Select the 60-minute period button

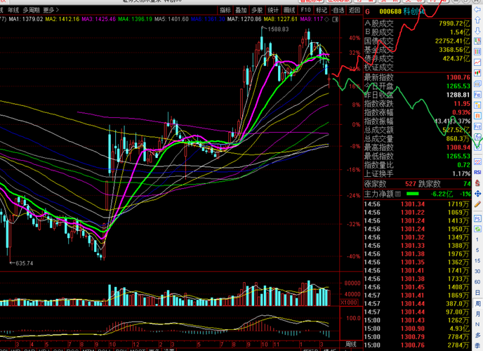click(x=477, y=282)
